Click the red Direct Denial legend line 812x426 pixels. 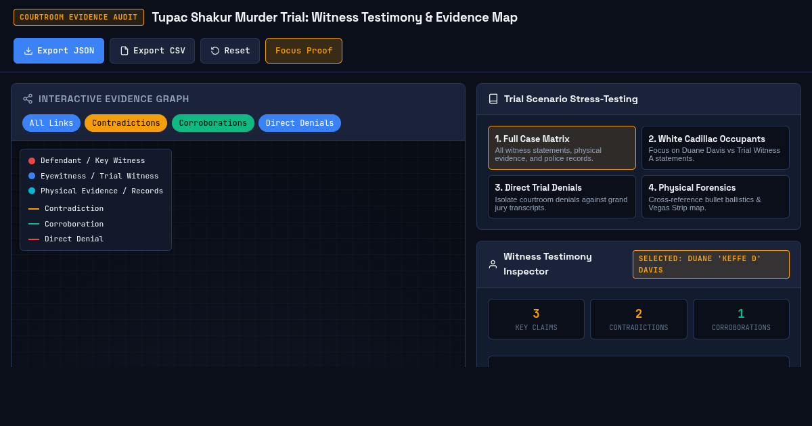point(34,239)
